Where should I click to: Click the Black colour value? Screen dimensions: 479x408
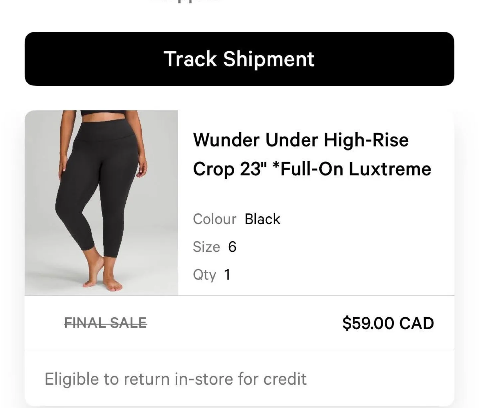pos(262,219)
